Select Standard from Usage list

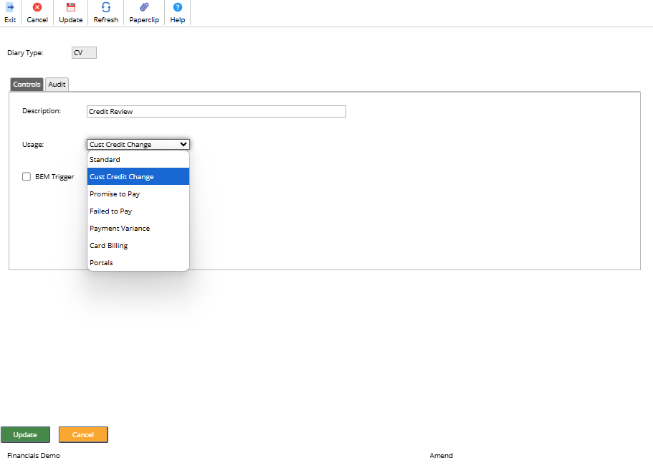(138, 160)
